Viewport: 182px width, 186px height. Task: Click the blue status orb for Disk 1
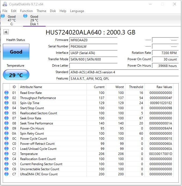click(x=25, y=16)
